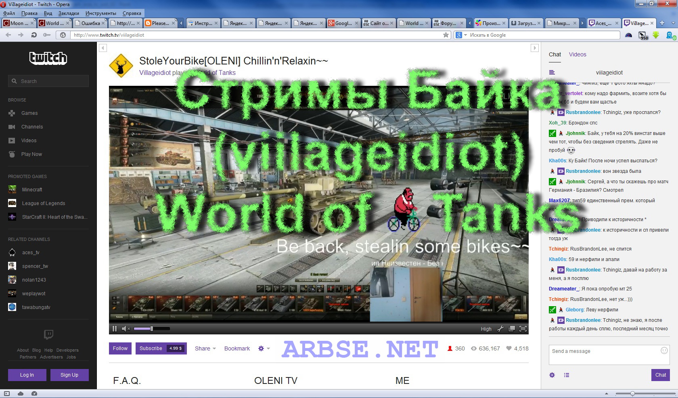Open a new browser tab

tap(662, 23)
